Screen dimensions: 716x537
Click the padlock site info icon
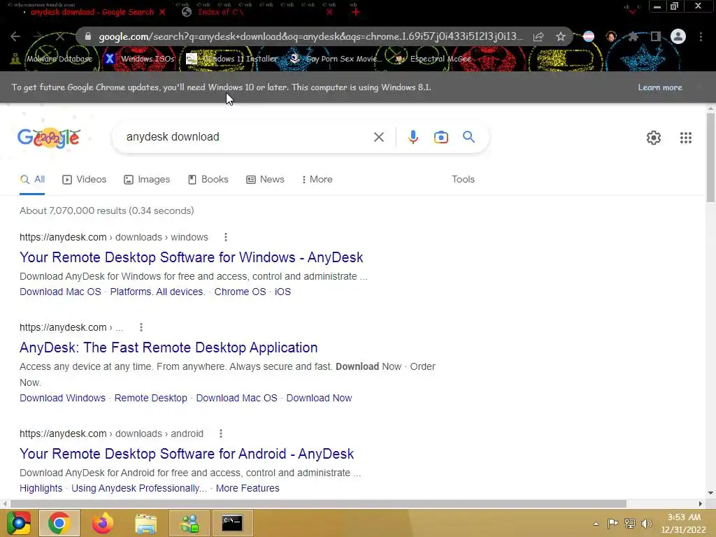(x=88, y=36)
